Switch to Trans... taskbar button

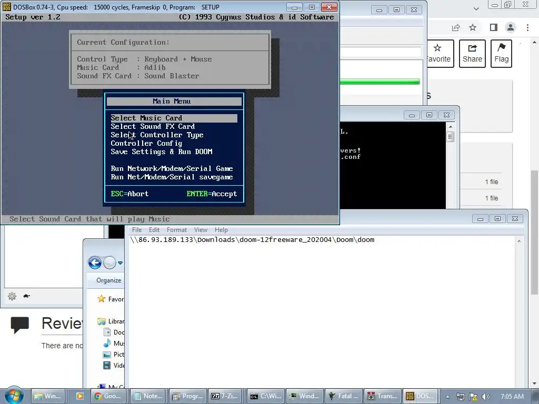[x=382, y=396]
